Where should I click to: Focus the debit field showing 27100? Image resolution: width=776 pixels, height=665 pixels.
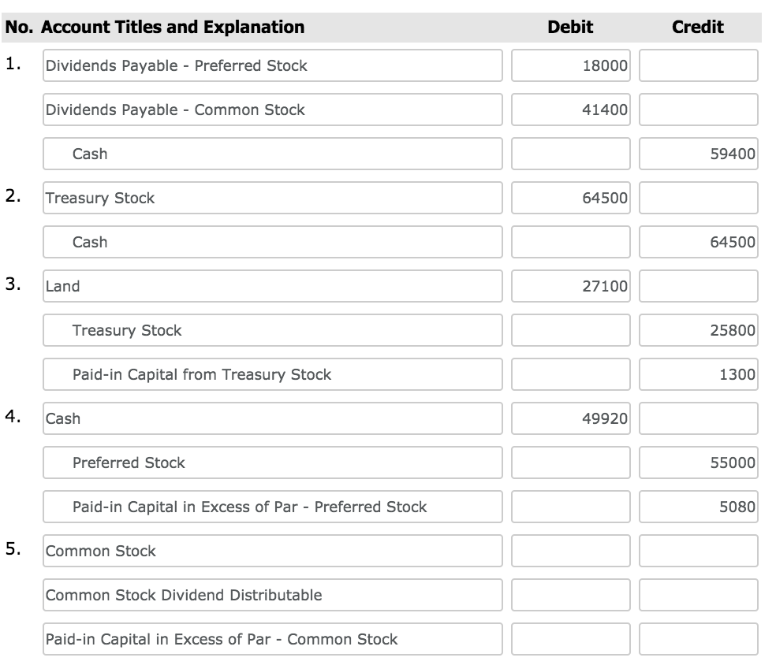click(570, 287)
